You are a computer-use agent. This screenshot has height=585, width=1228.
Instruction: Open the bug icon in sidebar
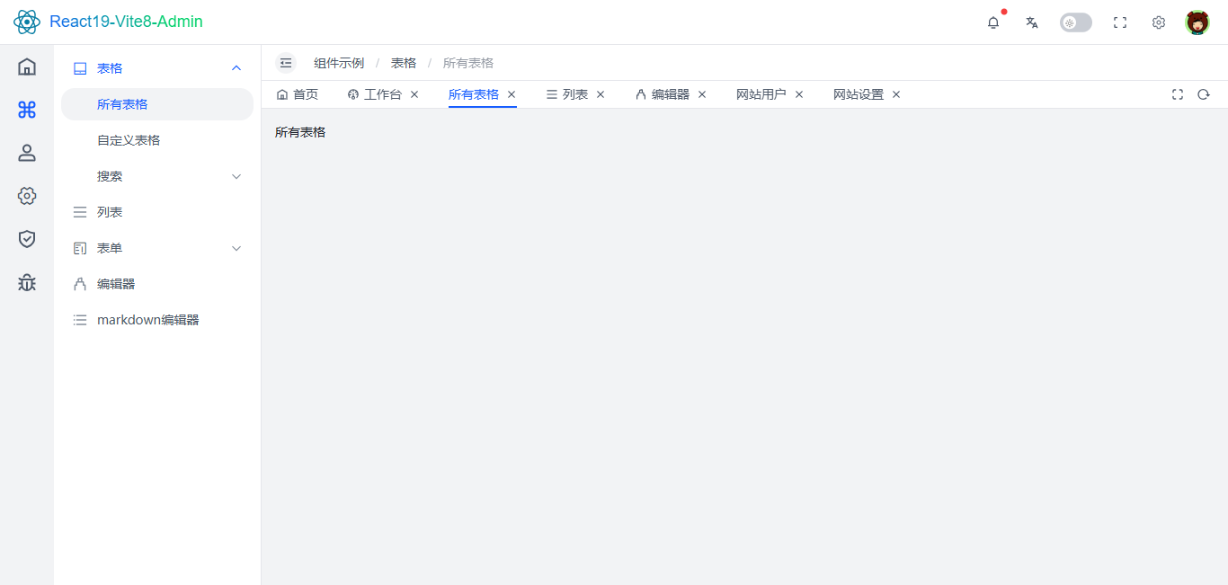click(27, 282)
